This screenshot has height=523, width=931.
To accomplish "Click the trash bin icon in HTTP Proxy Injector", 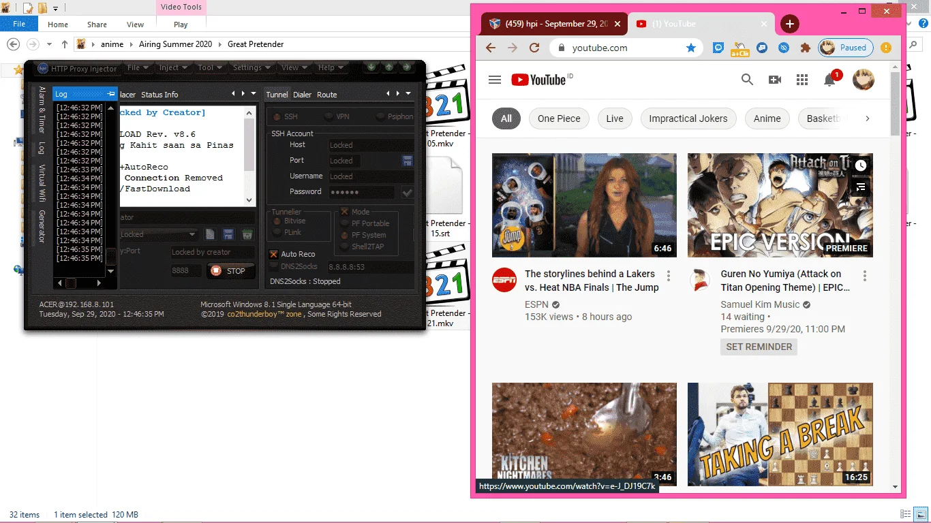I will click(247, 234).
